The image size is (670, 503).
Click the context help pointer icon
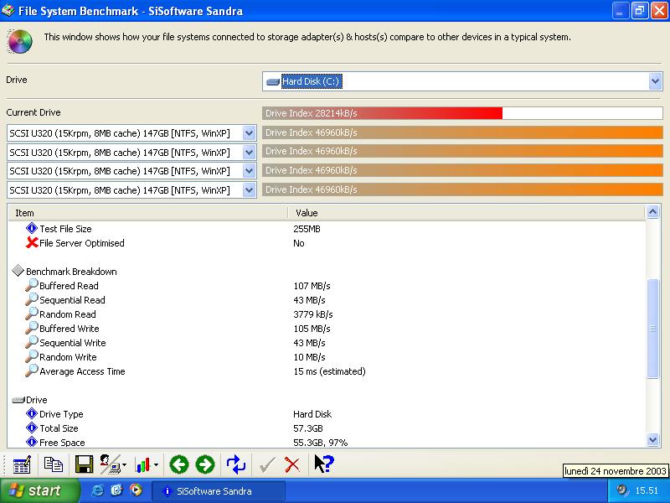pyautogui.click(x=323, y=464)
